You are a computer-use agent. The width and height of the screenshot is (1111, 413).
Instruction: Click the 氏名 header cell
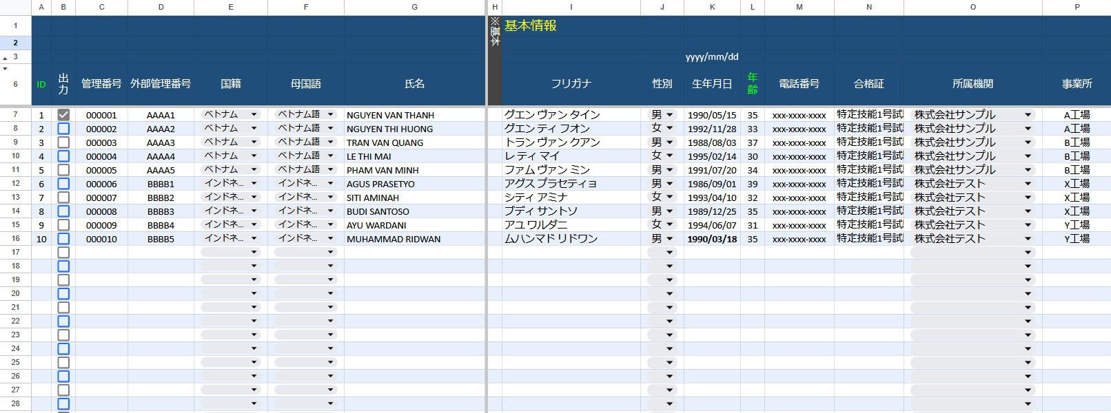click(x=414, y=84)
